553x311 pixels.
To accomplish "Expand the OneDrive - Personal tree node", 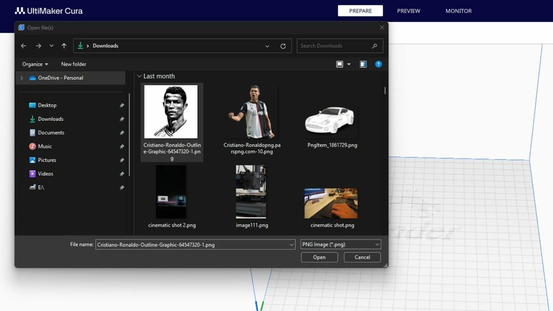I will pos(21,78).
